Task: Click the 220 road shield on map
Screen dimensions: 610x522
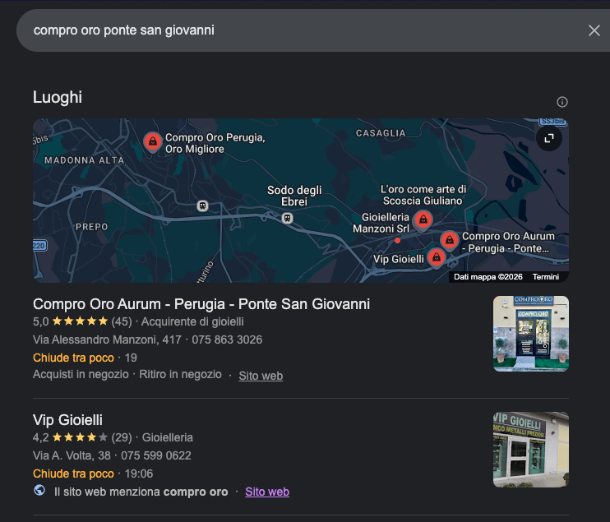Action: [x=39, y=246]
